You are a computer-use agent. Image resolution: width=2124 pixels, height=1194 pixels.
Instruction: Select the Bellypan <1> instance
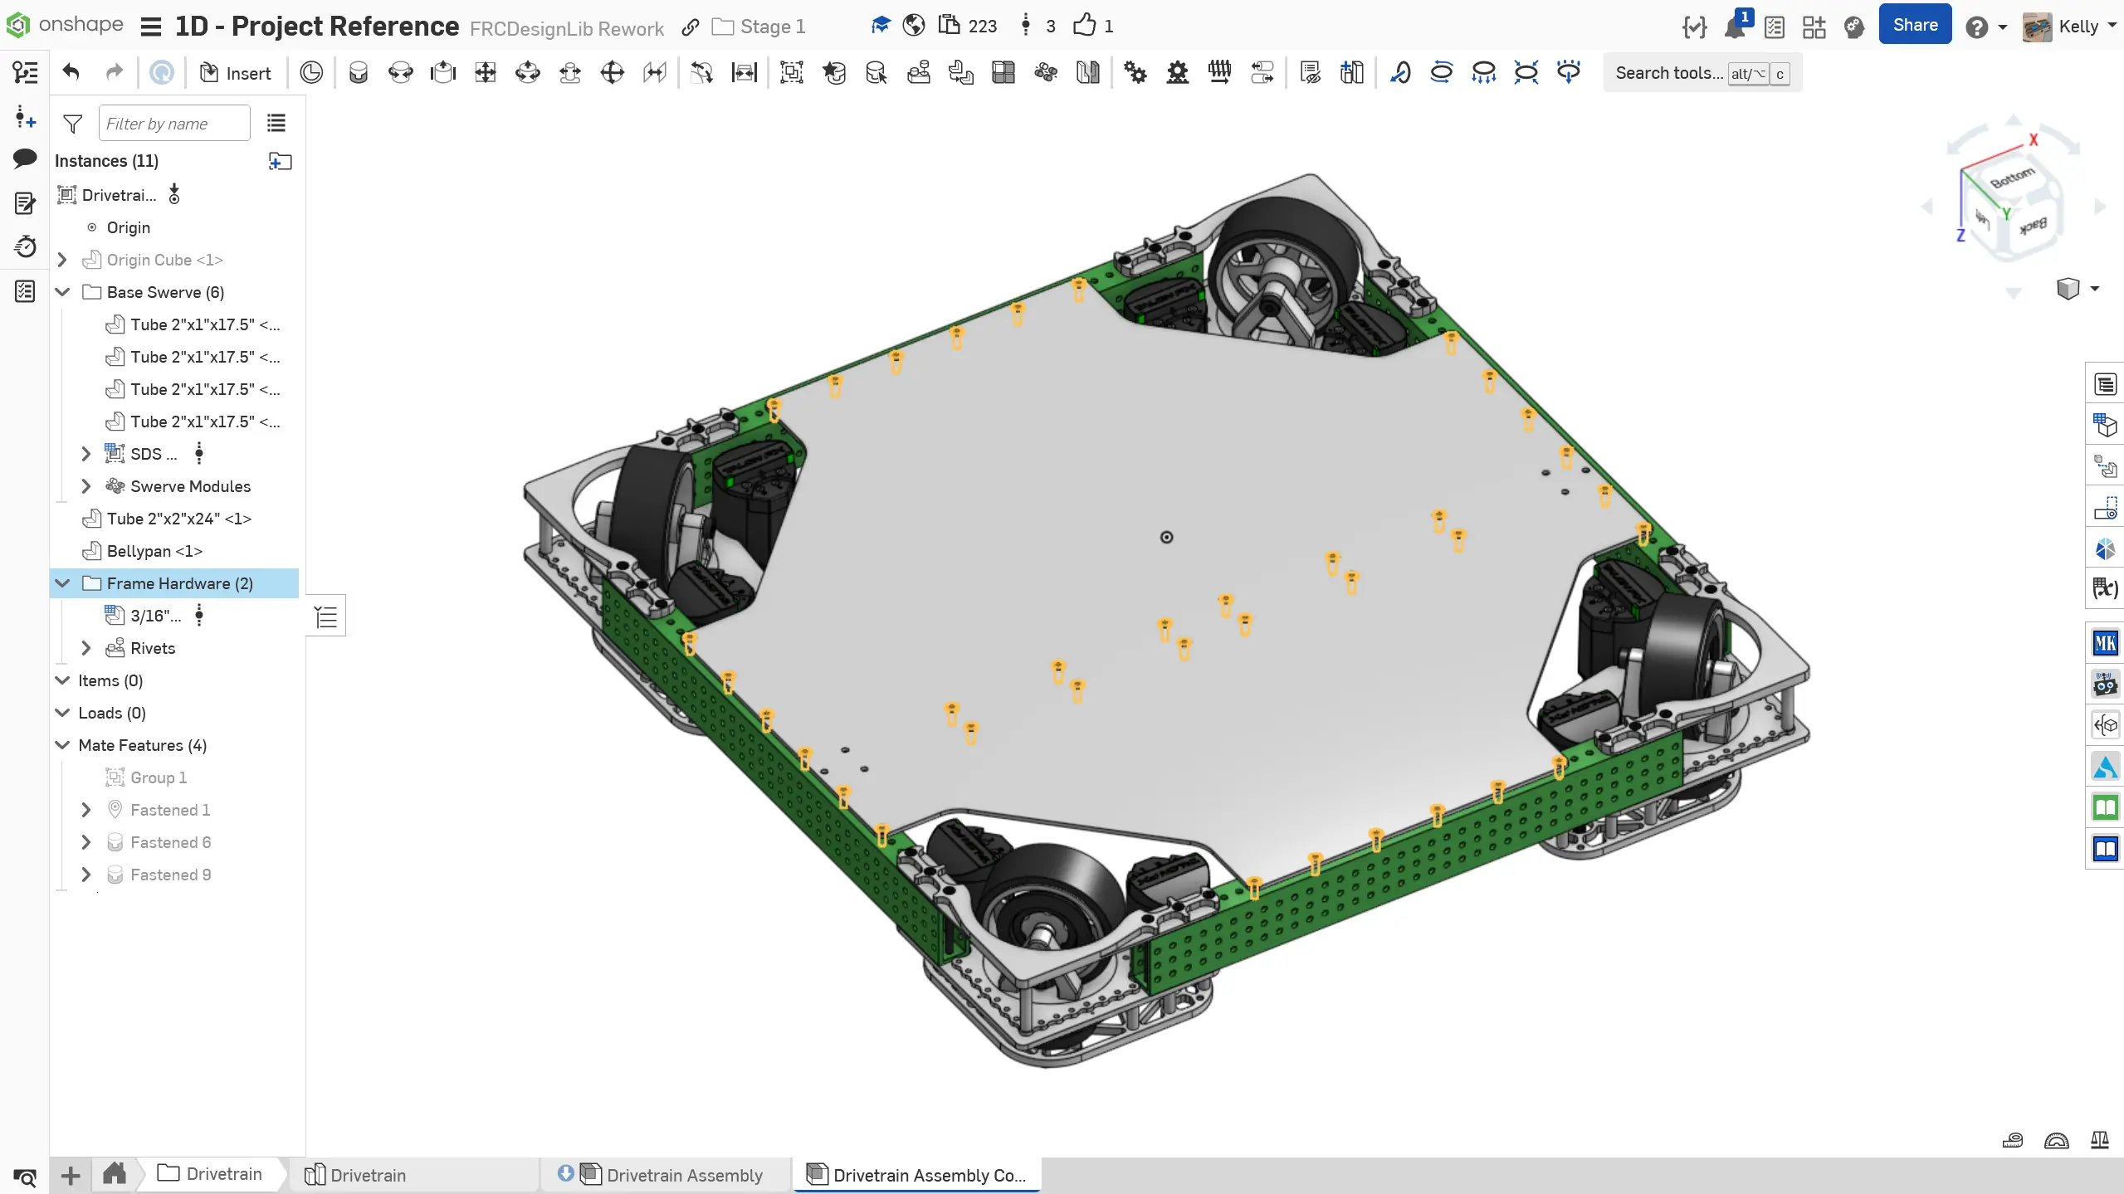[x=154, y=551]
